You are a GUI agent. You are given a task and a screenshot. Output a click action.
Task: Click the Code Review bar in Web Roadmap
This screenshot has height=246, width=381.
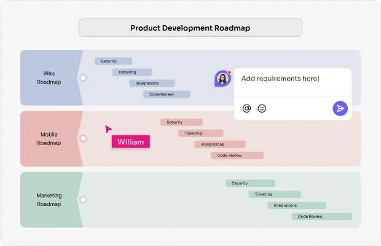[x=167, y=94]
